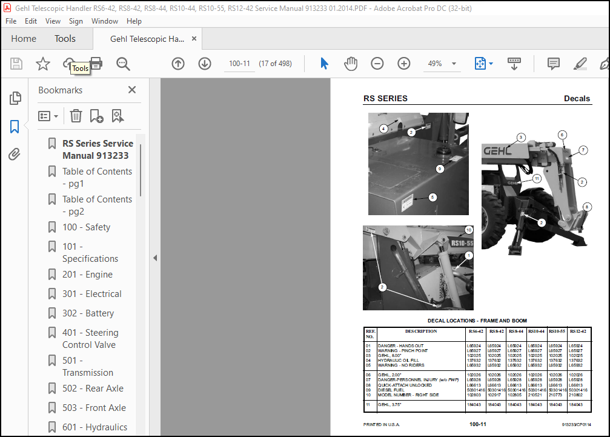Viewport: 610px width, 437px height.
Task: Jump to 502 - Rear Axle bookmark
Action: pos(93,389)
